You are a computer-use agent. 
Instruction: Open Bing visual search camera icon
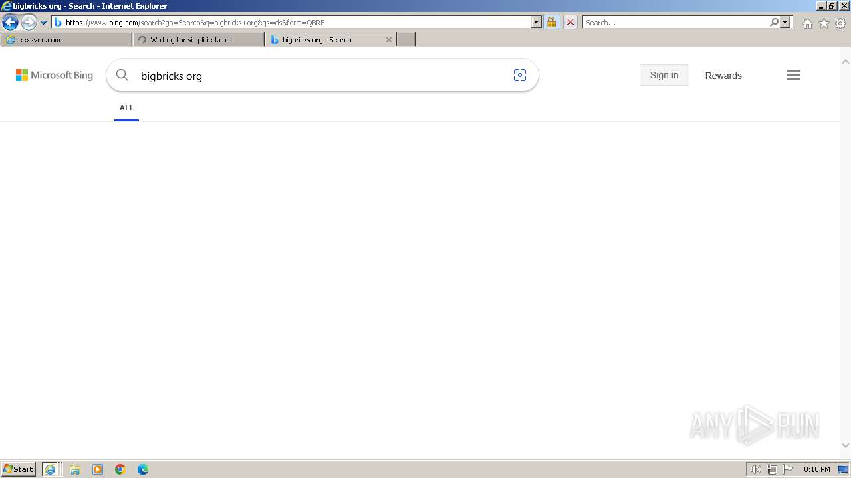[x=520, y=75]
